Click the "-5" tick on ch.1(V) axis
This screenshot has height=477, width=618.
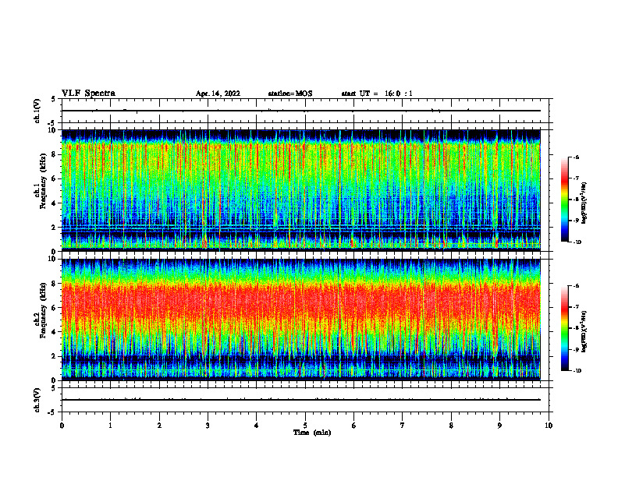tap(53, 123)
